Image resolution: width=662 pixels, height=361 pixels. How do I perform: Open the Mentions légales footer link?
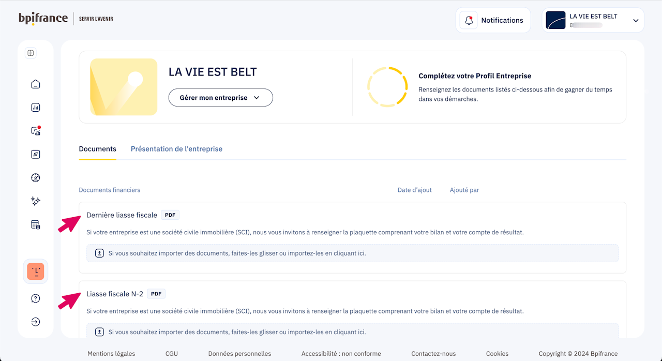111,354
